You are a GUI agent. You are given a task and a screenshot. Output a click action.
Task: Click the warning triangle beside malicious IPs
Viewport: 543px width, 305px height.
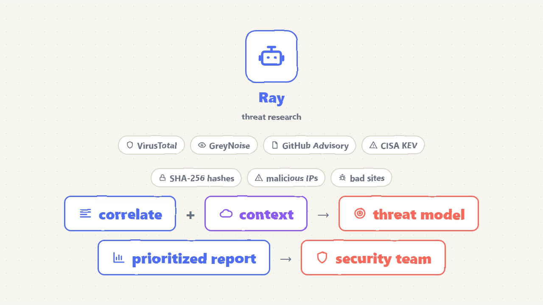(259, 177)
